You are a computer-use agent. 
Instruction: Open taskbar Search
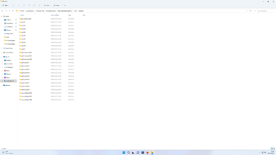pos(128,153)
